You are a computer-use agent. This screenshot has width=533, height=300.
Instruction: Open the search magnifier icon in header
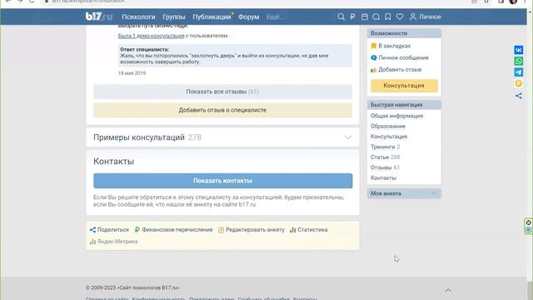click(341, 17)
